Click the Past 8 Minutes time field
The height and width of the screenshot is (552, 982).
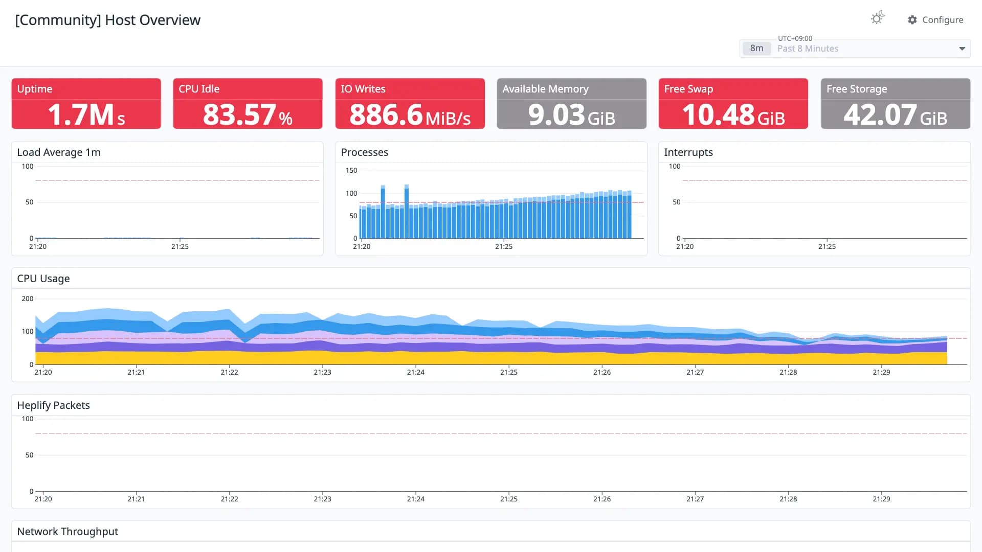point(855,49)
